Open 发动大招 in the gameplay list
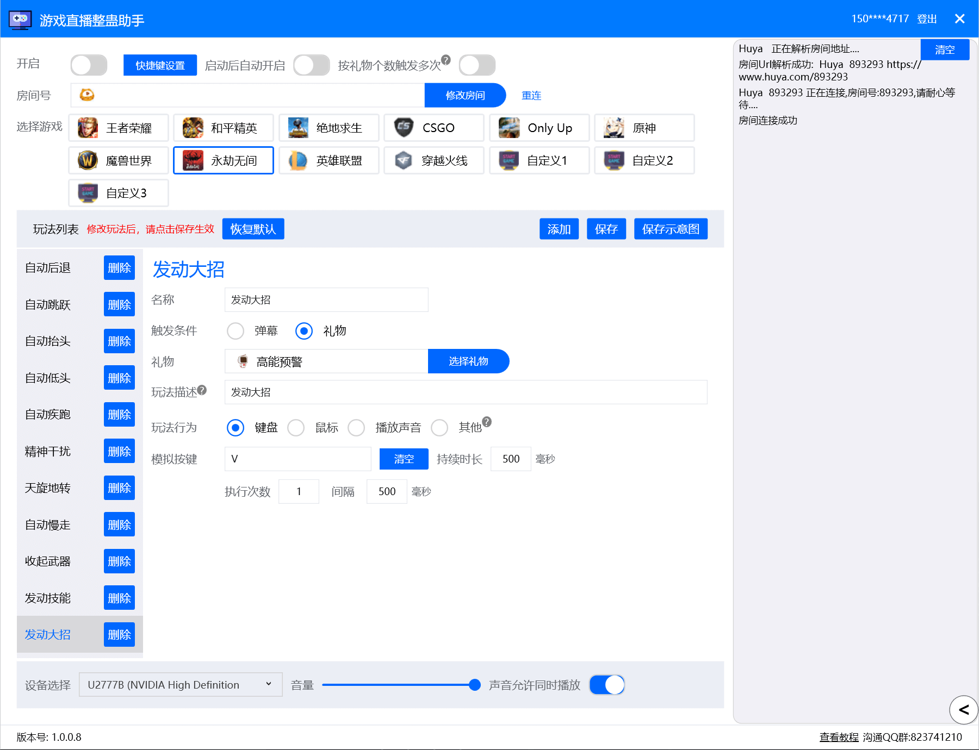979x750 pixels. [48, 635]
